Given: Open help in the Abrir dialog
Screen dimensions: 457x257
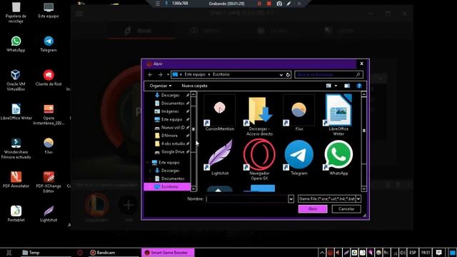Looking at the screenshot, I should [359, 86].
